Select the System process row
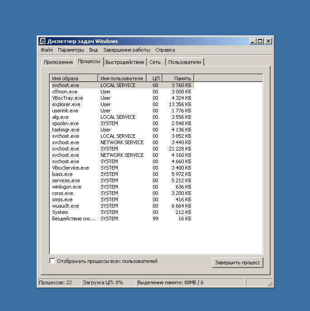Screen dimensions: 310x311 122,212
